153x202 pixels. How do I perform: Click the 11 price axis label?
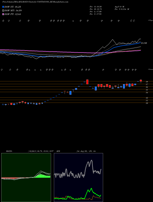click(x=147, y=101)
